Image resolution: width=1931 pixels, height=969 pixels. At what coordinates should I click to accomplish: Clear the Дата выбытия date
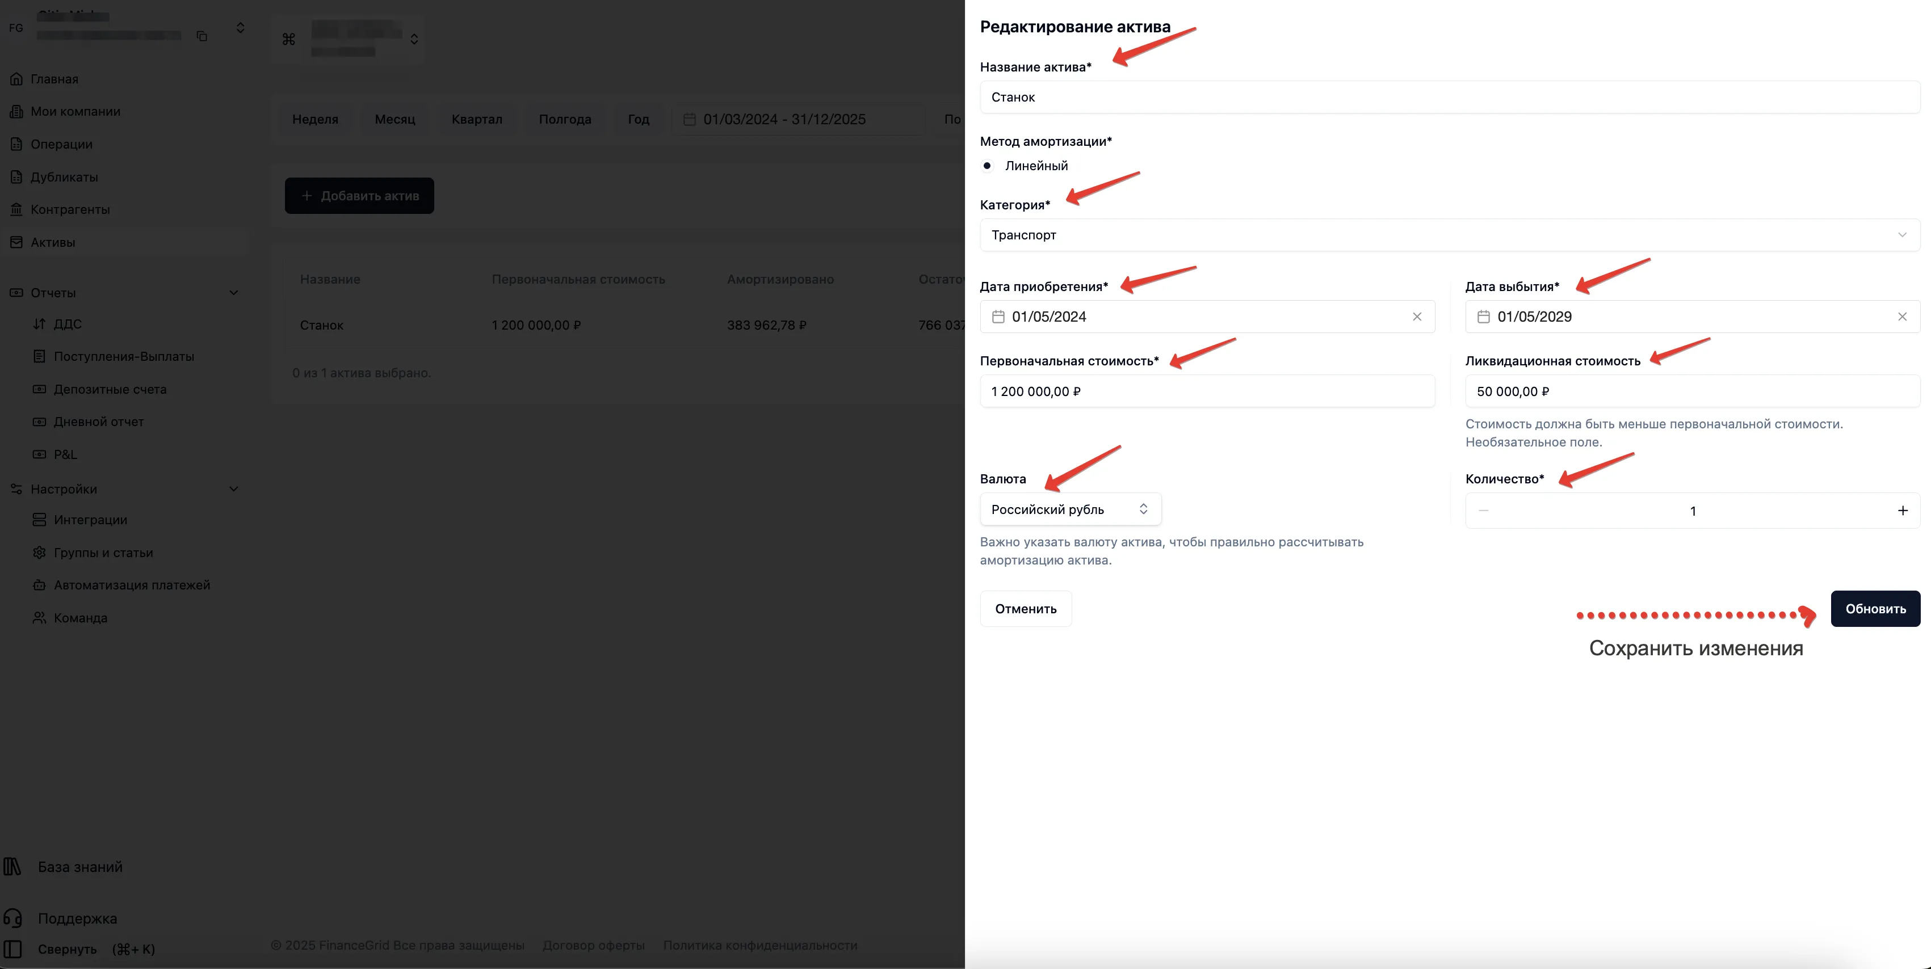pyautogui.click(x=1901, y=316)
